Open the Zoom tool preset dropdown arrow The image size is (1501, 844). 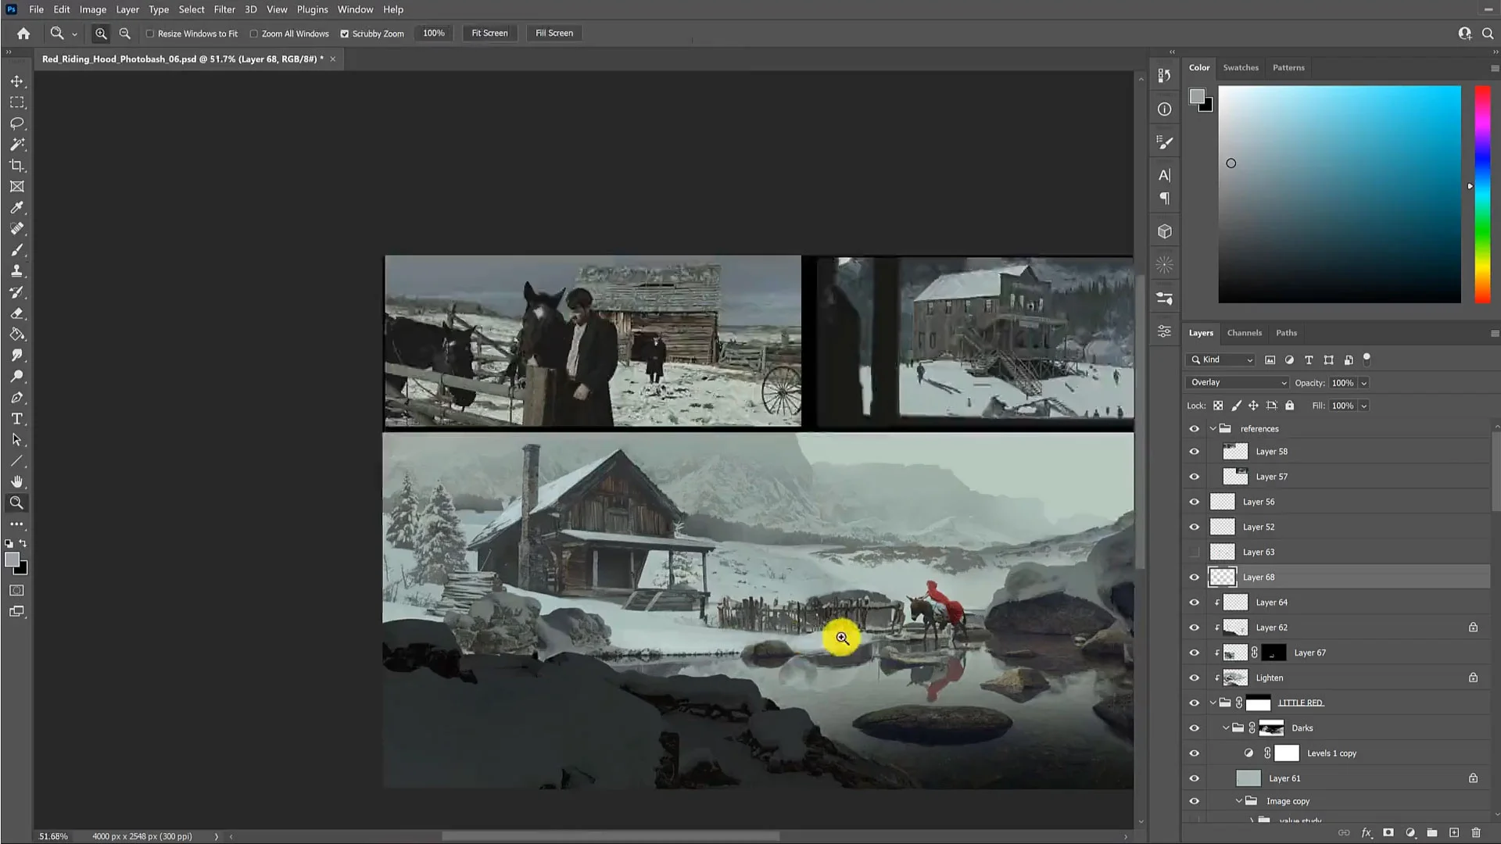[x=74, y=34]
